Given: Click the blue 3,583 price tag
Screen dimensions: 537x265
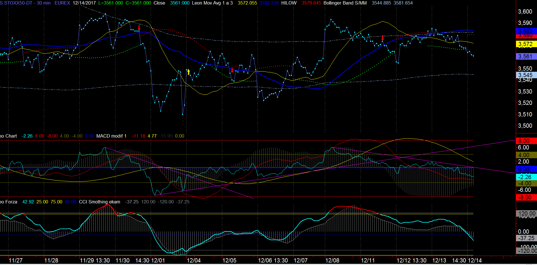Looking at the screenshot, I should [526, 31].
